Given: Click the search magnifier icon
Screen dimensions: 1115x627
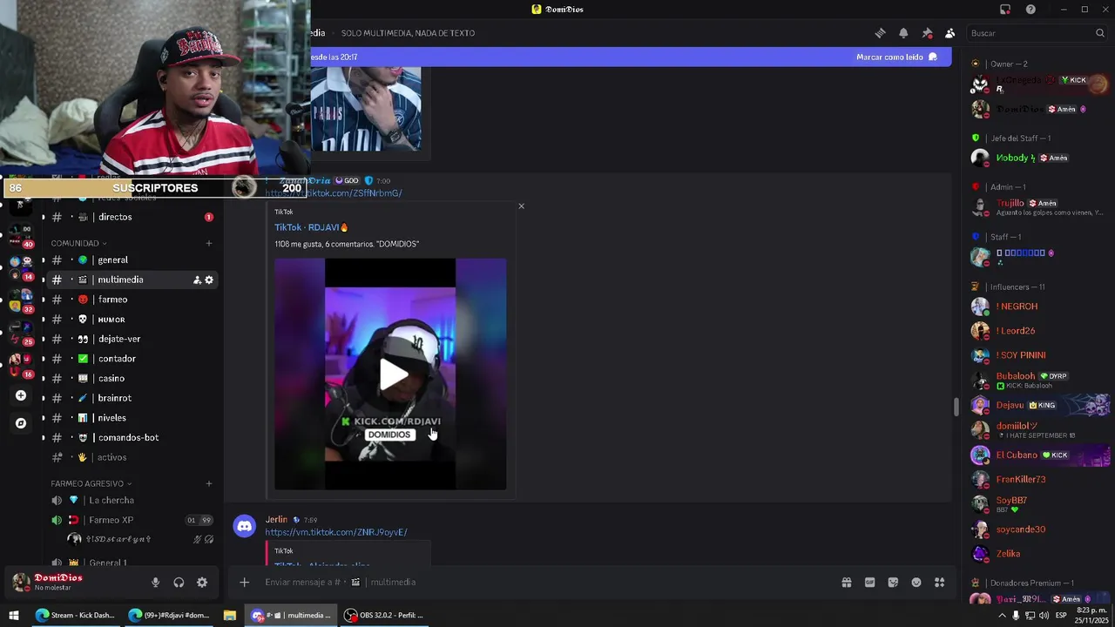Looking at the screenshot, I should point(1100,33).
